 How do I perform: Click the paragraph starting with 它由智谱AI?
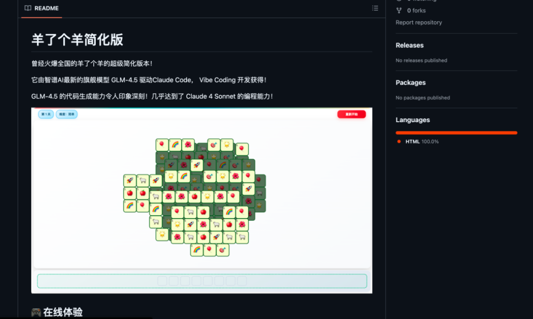click(x=149, y=80)
